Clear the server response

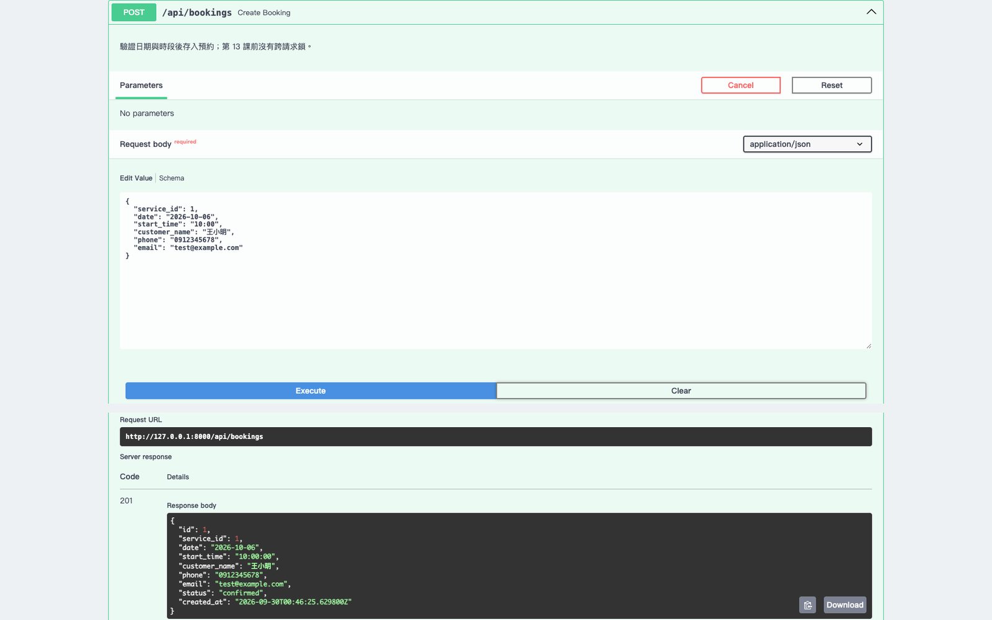click(x=681, y=391)
